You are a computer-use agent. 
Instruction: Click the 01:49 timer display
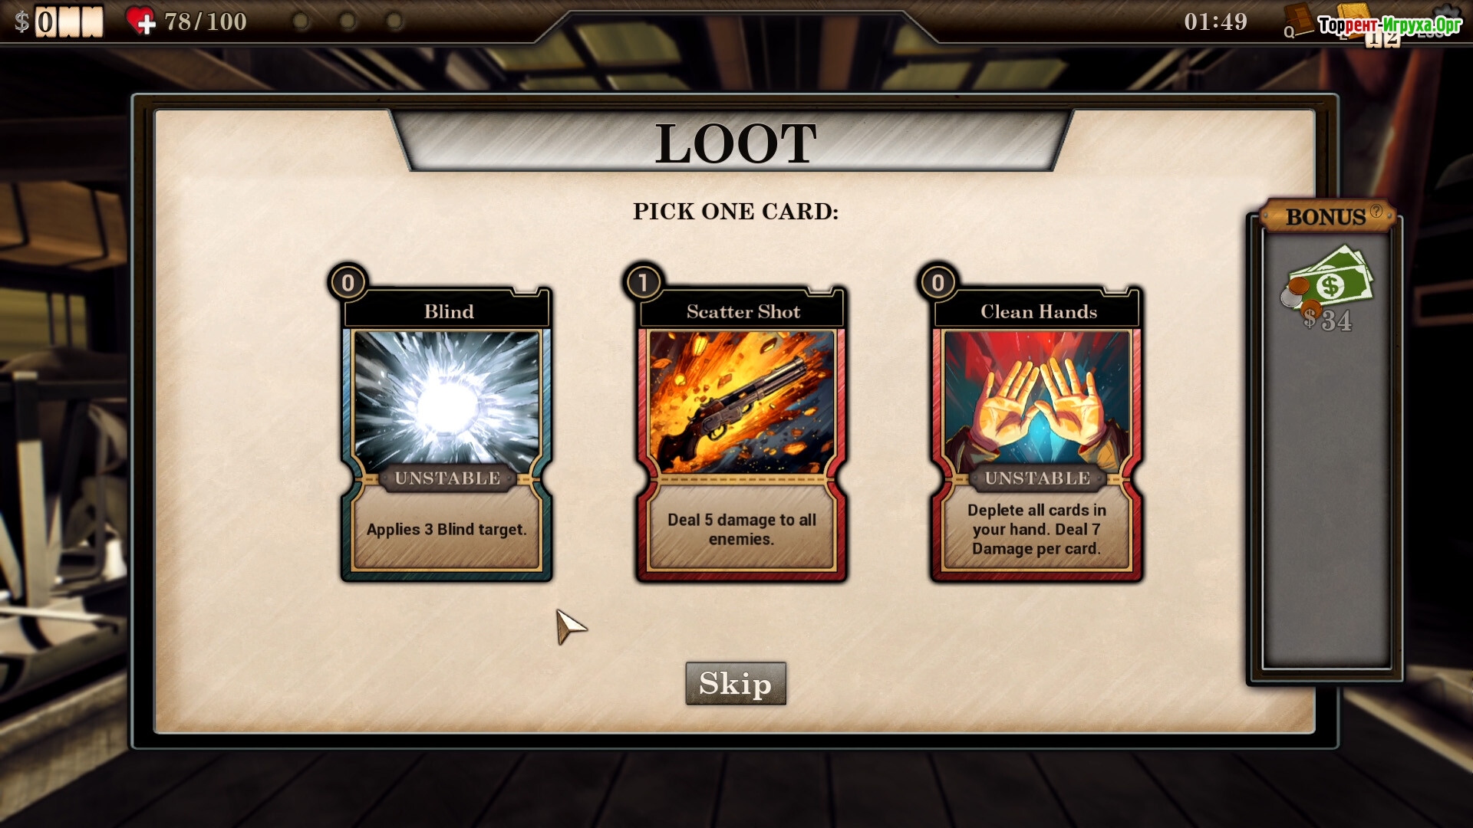tap(1216, 21)
